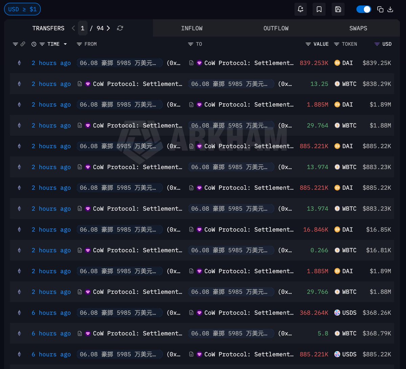Switch to the OUTFLOW tab

coord(276,28)
